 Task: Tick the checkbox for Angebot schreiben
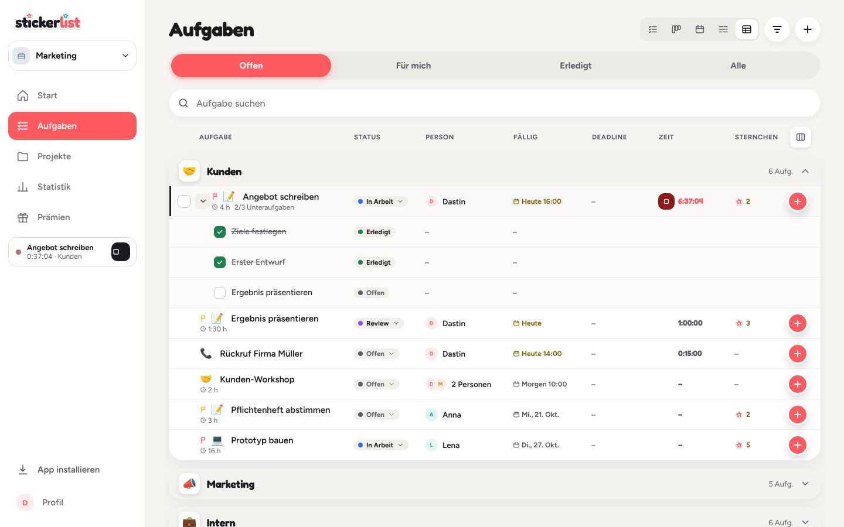click(184, 201)
